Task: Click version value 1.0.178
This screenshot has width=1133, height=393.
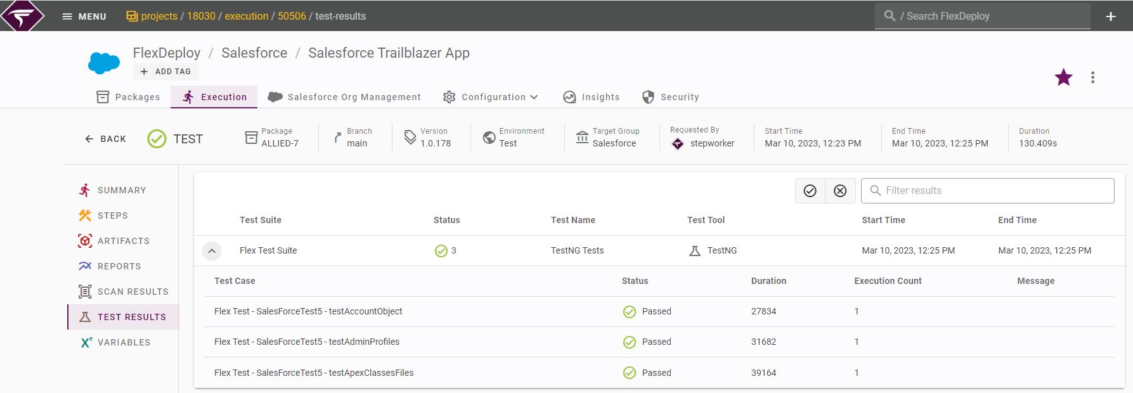Action: click(x=436, y=143)
